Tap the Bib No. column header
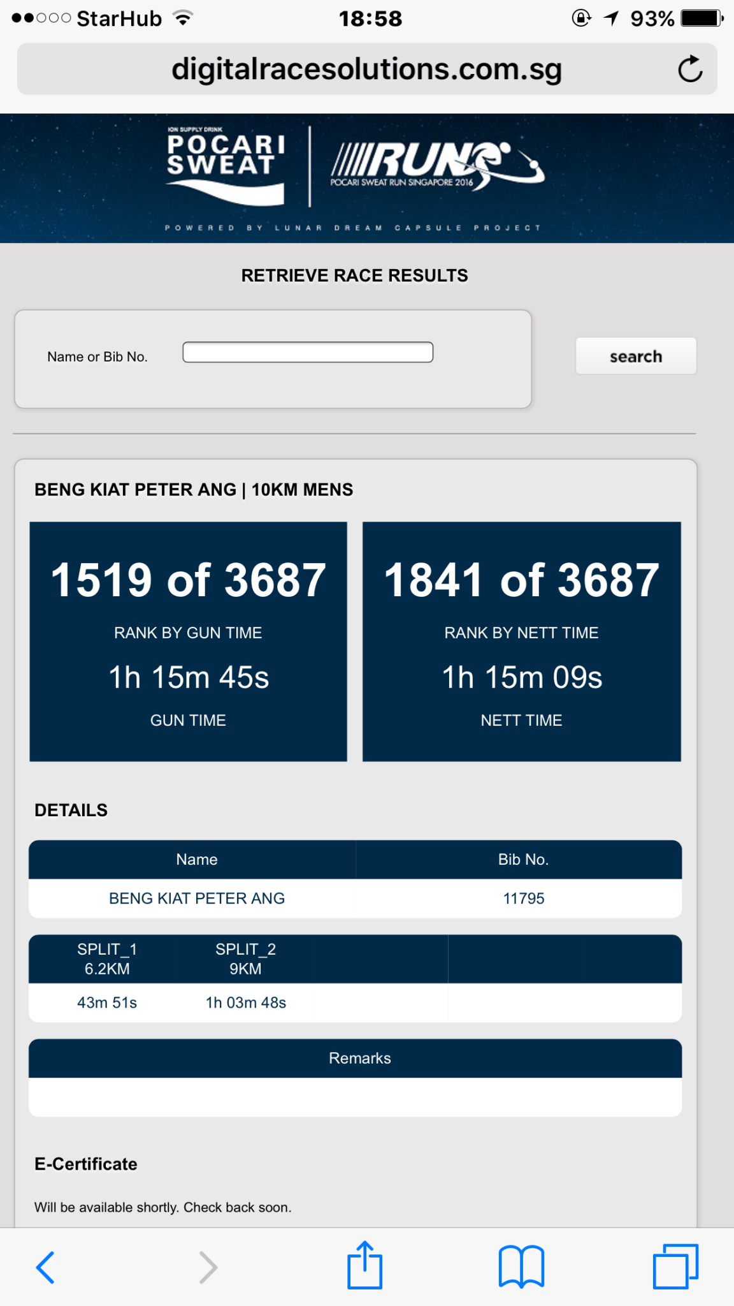Screen dimensions: 734x1306 pyautogui.click(x=523, y=860)
